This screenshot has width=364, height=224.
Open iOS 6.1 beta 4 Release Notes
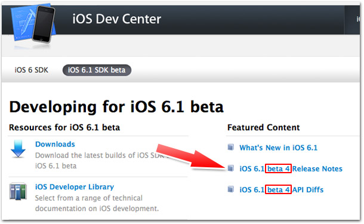coord(291,168)
